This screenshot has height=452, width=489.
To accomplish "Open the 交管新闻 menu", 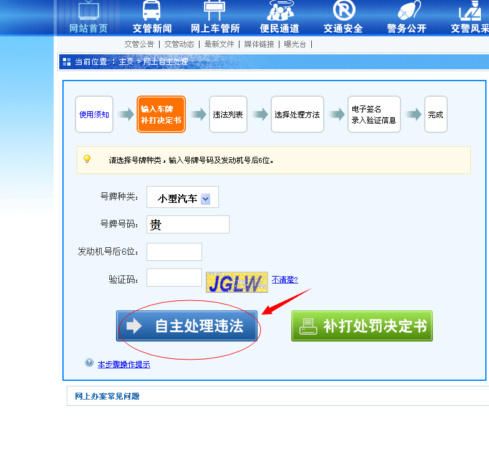I will 152,29.
